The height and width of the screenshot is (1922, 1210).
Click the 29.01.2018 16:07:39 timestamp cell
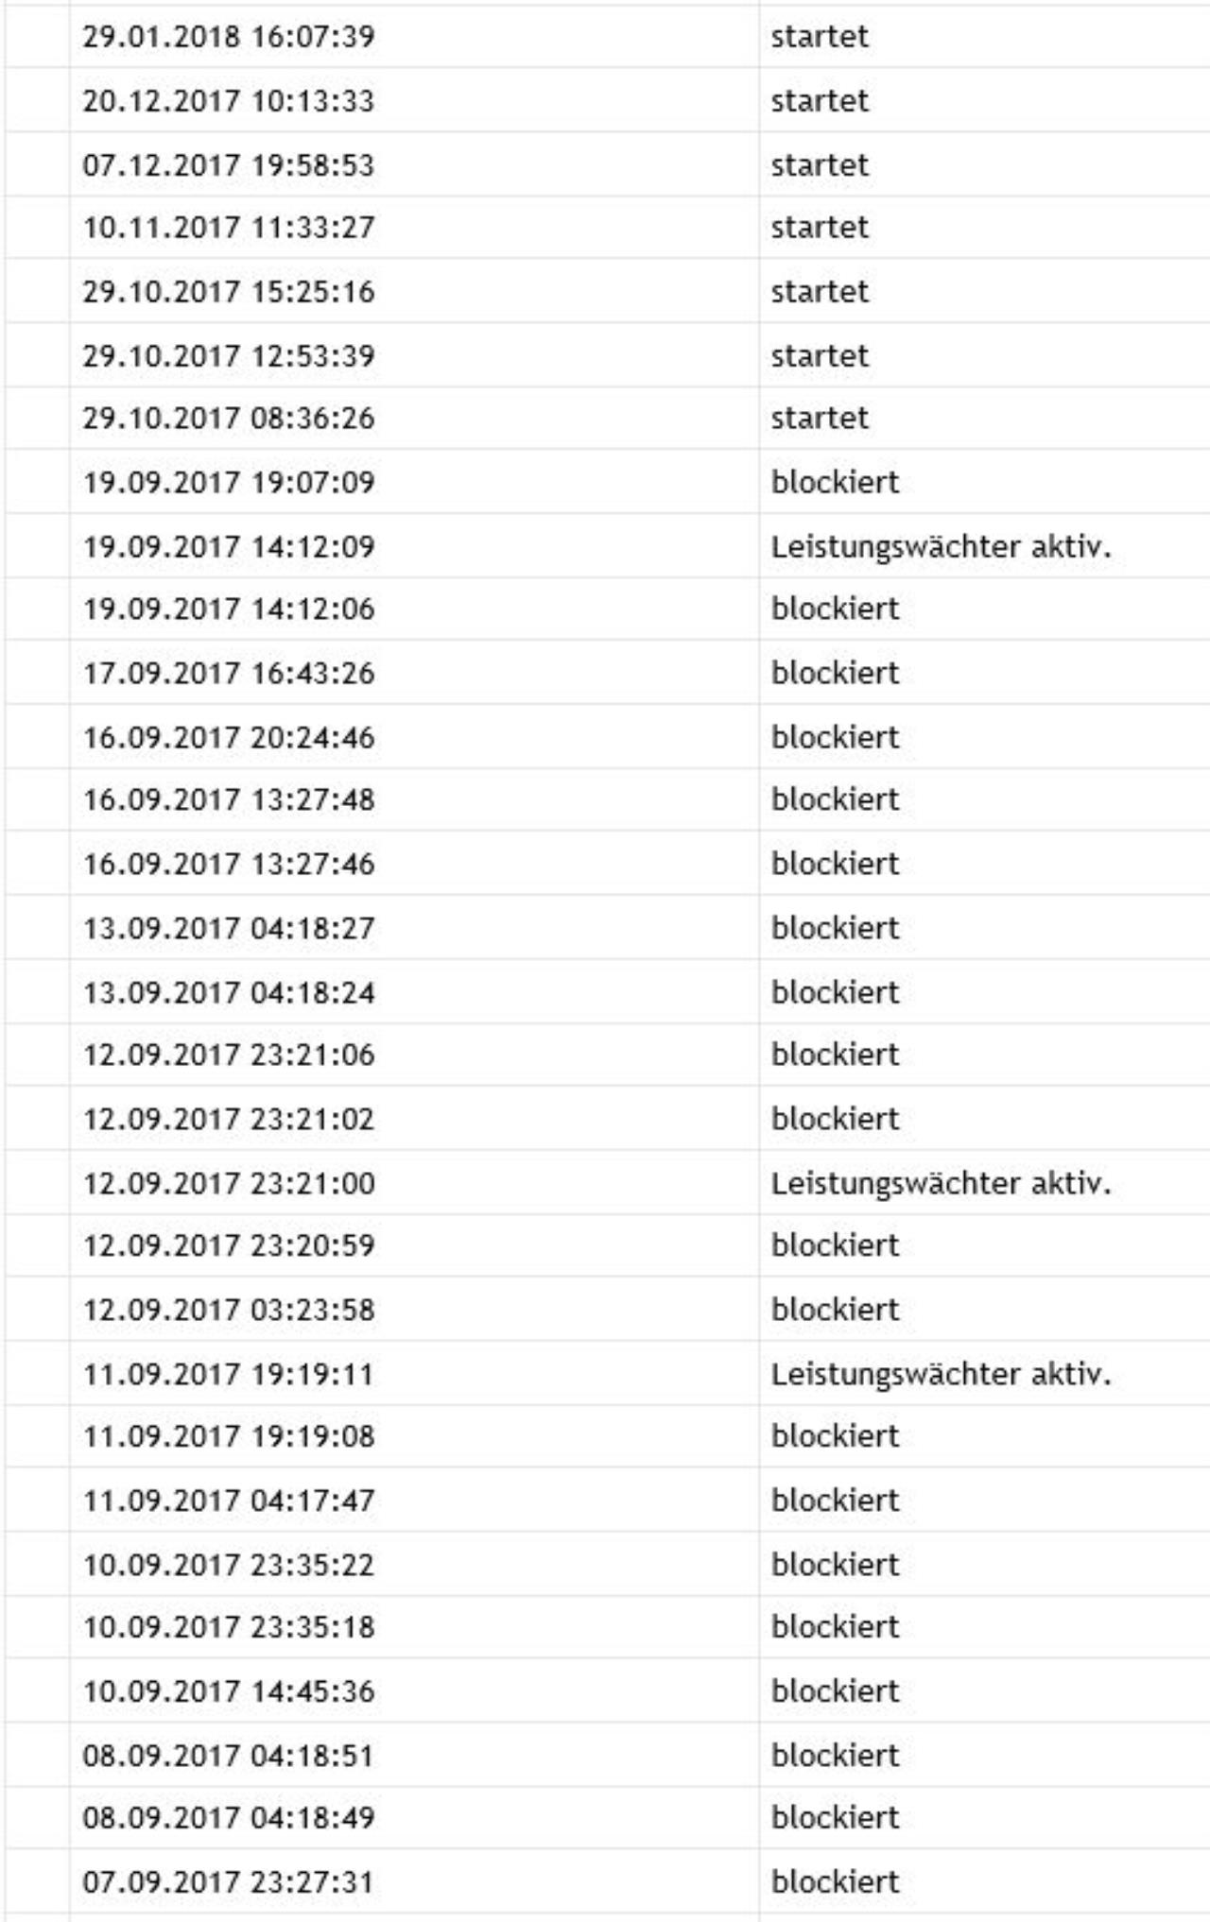point(228,37)
